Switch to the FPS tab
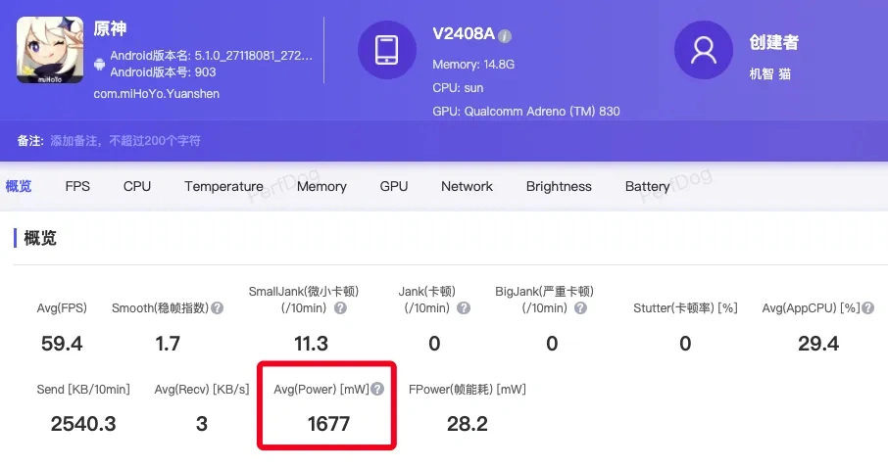Viewport: 888px width, 468px height. pyautogui.click(x=77, y=186)
